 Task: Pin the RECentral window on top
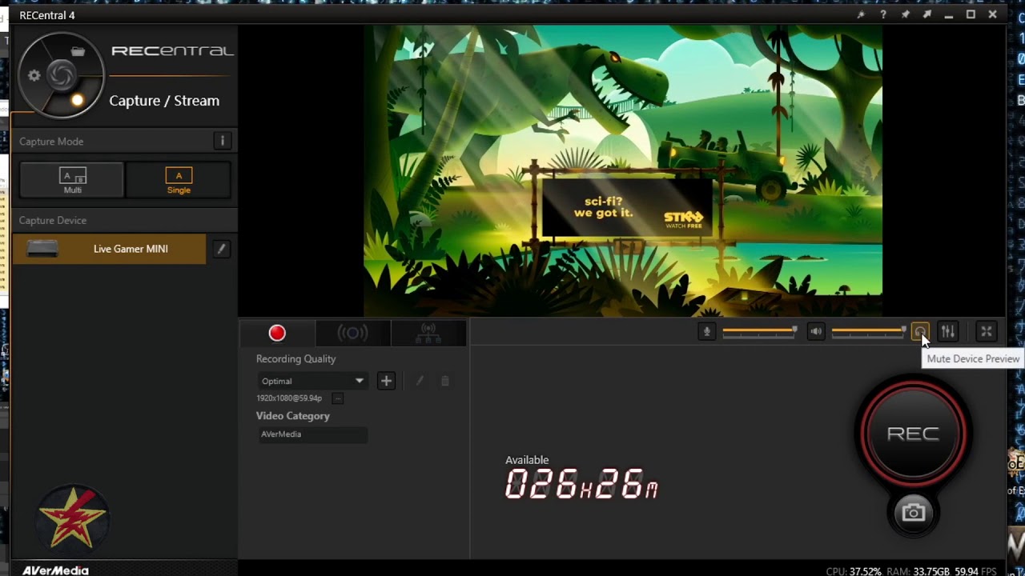point(906,14)
